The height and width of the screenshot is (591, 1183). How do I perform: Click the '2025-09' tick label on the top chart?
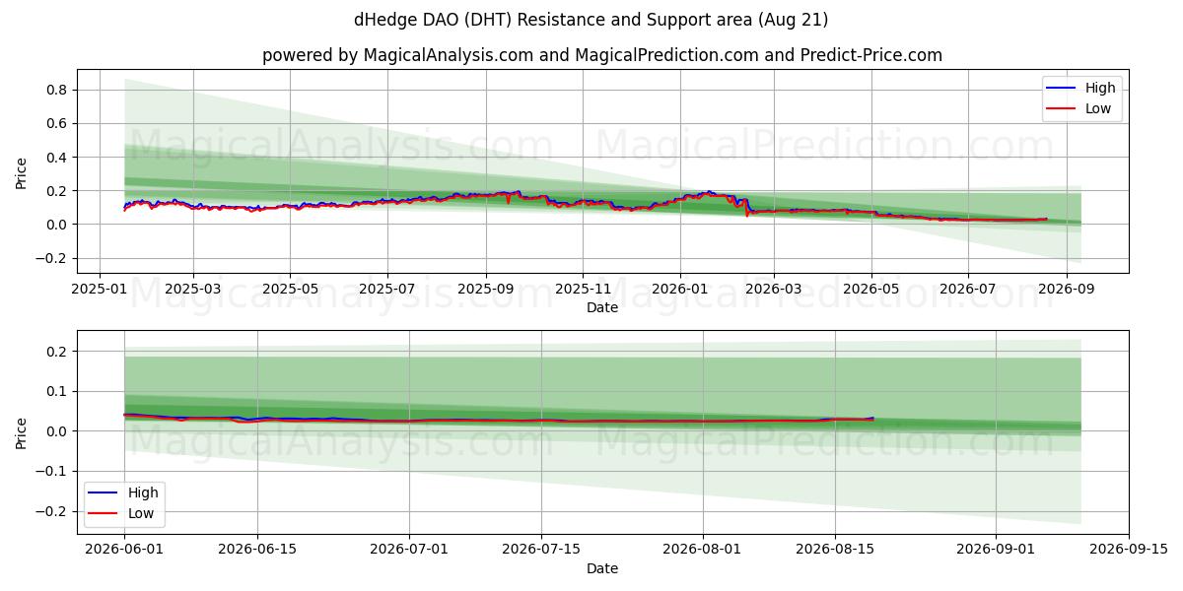[x=485, y=291]
